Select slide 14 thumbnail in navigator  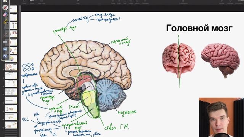click(11, 117)
